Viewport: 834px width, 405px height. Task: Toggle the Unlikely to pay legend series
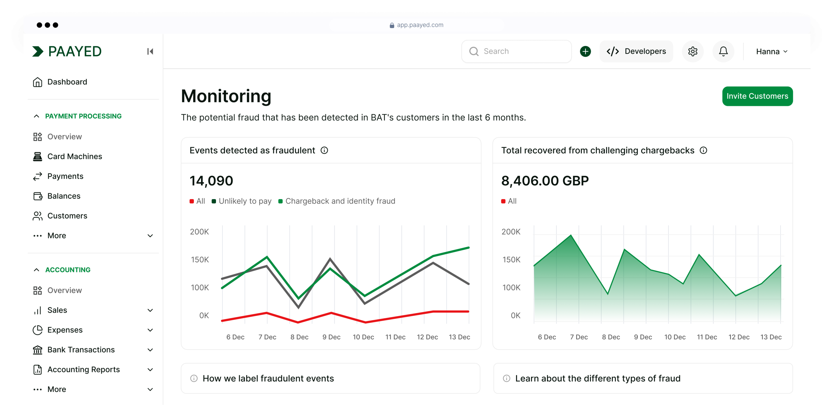241,201
